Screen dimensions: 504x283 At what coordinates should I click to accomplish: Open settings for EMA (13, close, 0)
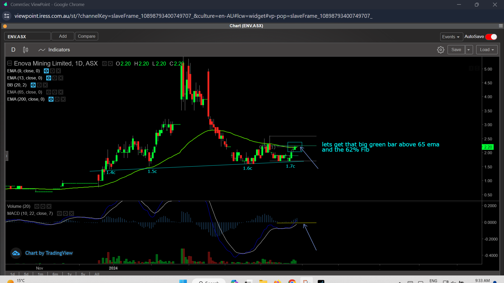pos(55,78)
